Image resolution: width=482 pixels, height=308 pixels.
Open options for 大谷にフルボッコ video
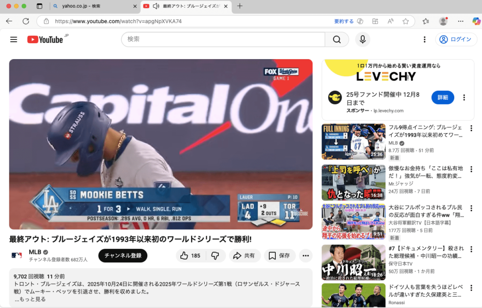[471, 208]
